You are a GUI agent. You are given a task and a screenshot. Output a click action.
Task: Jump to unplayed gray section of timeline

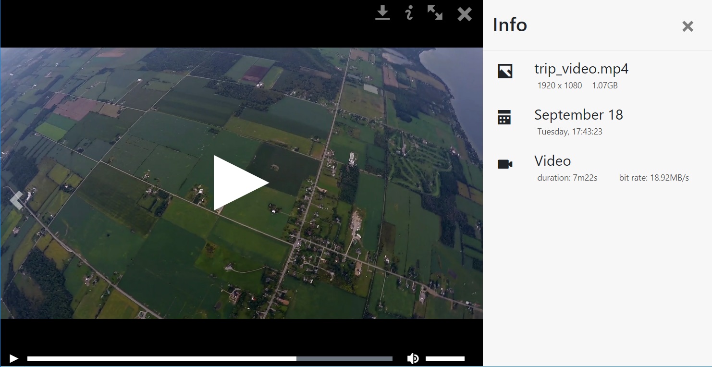(344, 359)
